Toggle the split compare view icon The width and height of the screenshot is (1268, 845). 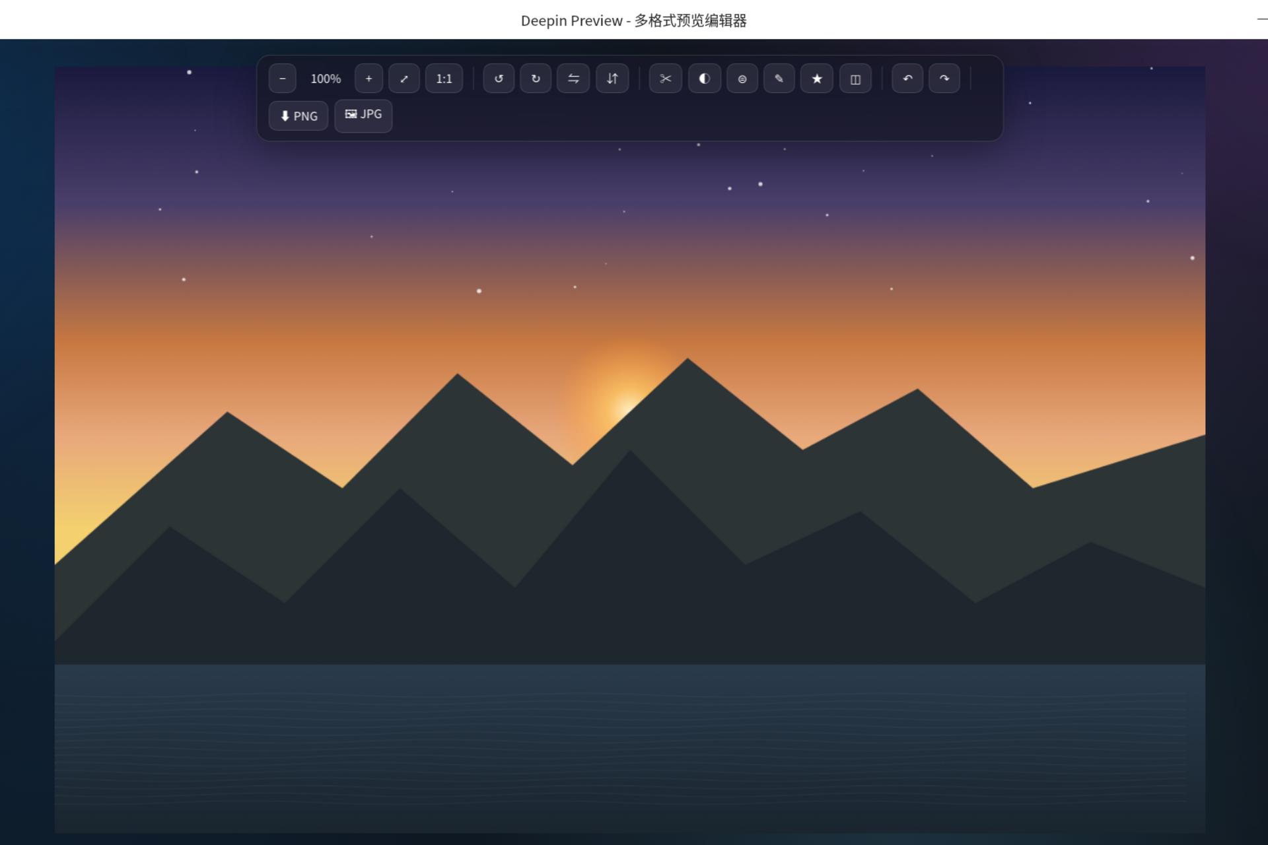tap(855, 79)
